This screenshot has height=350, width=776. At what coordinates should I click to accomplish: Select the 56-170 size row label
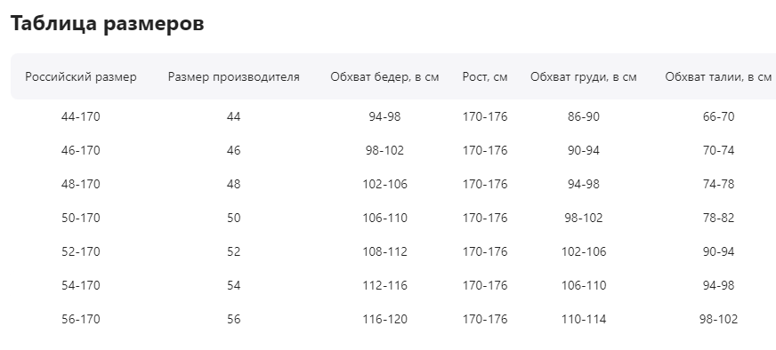[81, 319]
